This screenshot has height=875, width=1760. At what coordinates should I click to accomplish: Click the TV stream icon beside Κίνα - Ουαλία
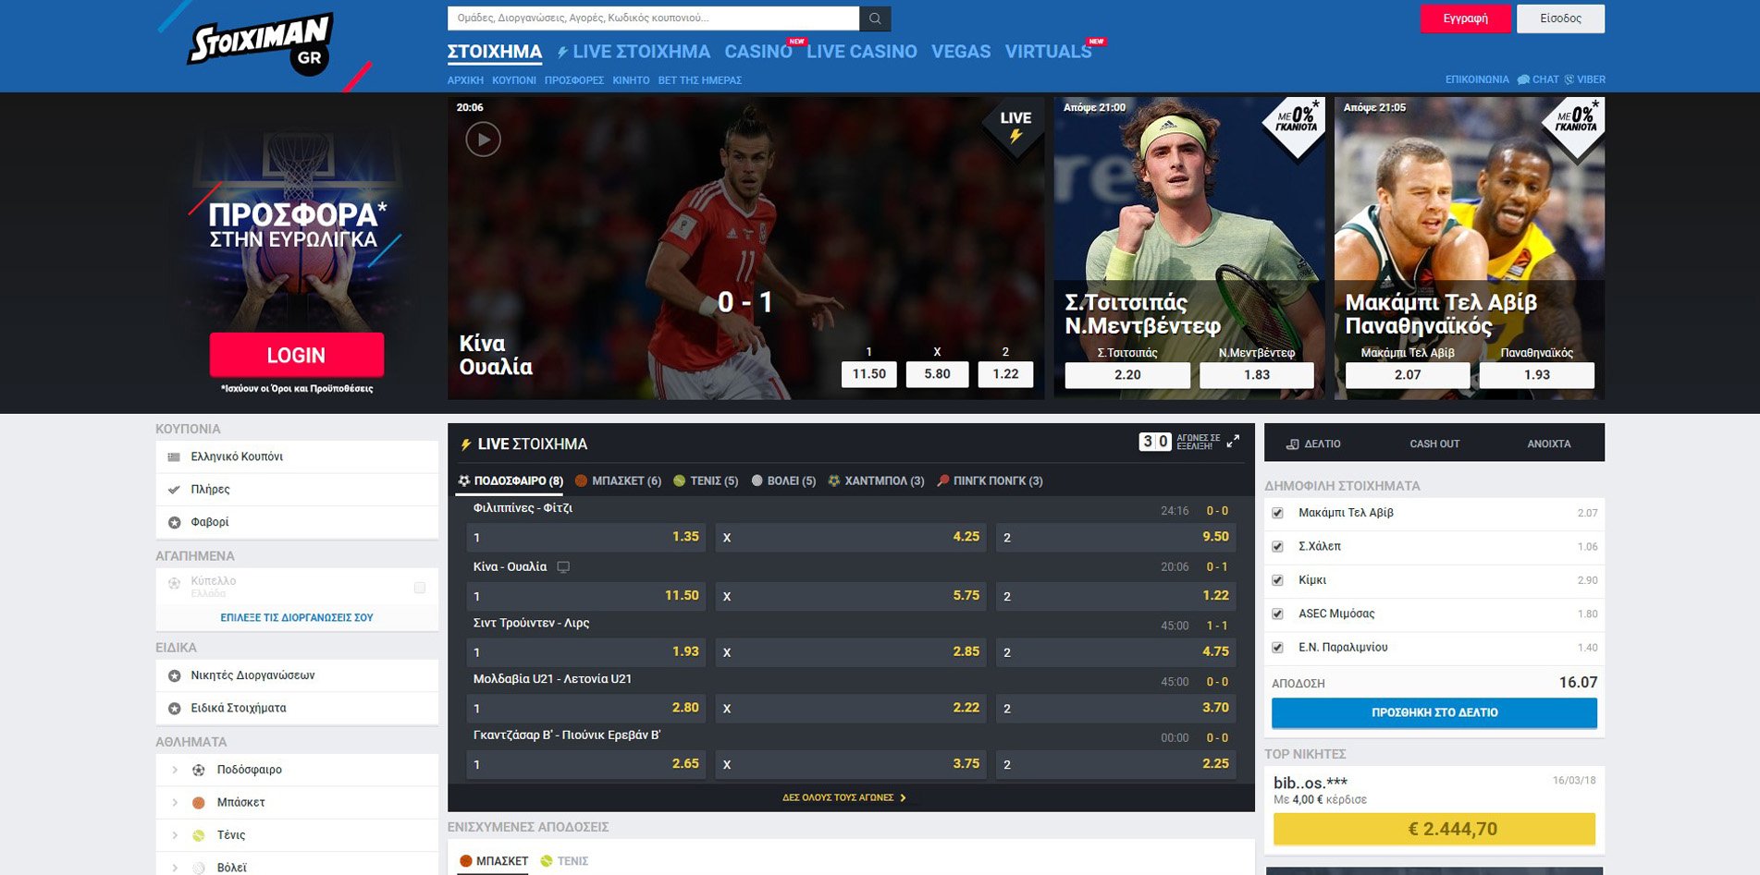pyautogui.click(x=563, y=567)
